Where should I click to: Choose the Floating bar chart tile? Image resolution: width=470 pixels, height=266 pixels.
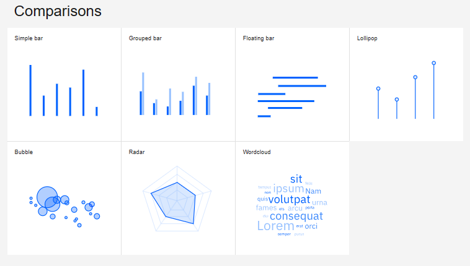[292, 84]
